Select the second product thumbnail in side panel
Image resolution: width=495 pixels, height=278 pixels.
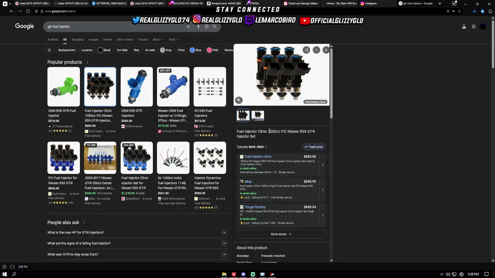coord(258,115)
